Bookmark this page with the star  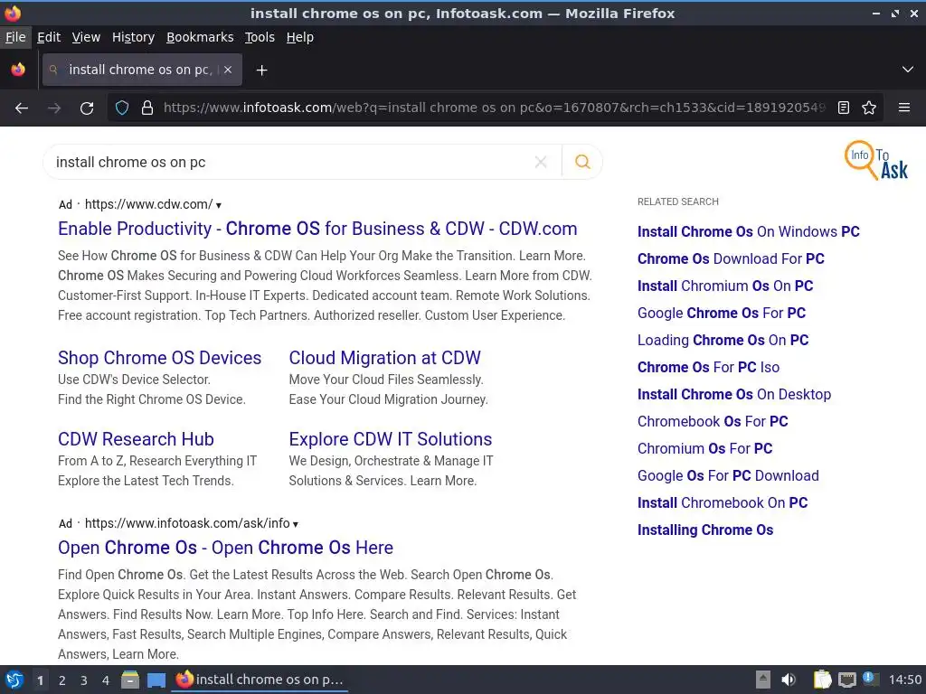tap(869, 108)
